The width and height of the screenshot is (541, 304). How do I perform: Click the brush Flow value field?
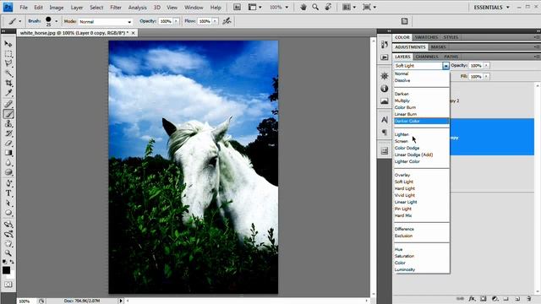[205, 21]
